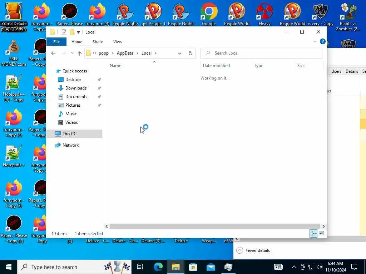Select Zuma Deluxe desktop shortcut
The width and height of the screenshot is (366, 274).
(x=14, y=17)
